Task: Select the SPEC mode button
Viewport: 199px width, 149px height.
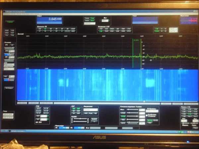Action: click(x=129, y=31)
